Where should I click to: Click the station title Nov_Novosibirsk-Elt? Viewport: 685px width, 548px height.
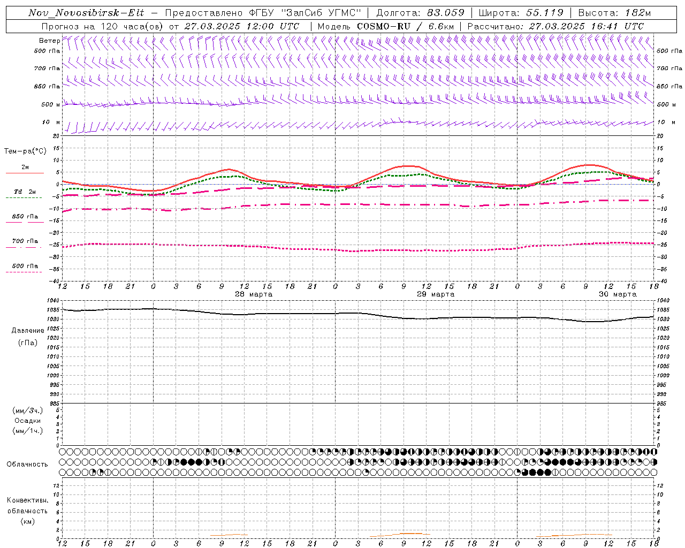tap(86, 13)
